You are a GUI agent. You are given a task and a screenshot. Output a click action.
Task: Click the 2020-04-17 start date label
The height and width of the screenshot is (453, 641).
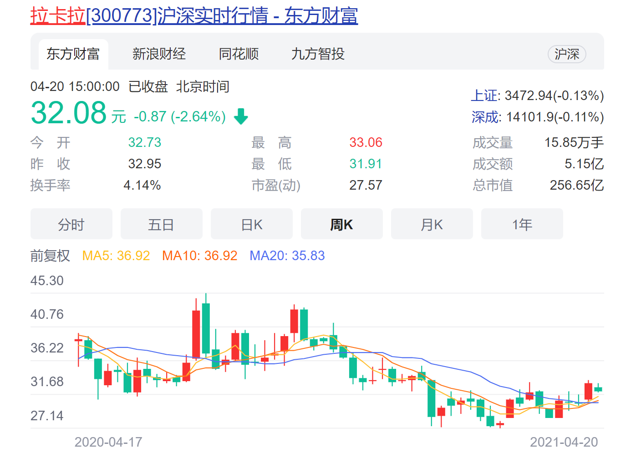[x=108, y=442]
